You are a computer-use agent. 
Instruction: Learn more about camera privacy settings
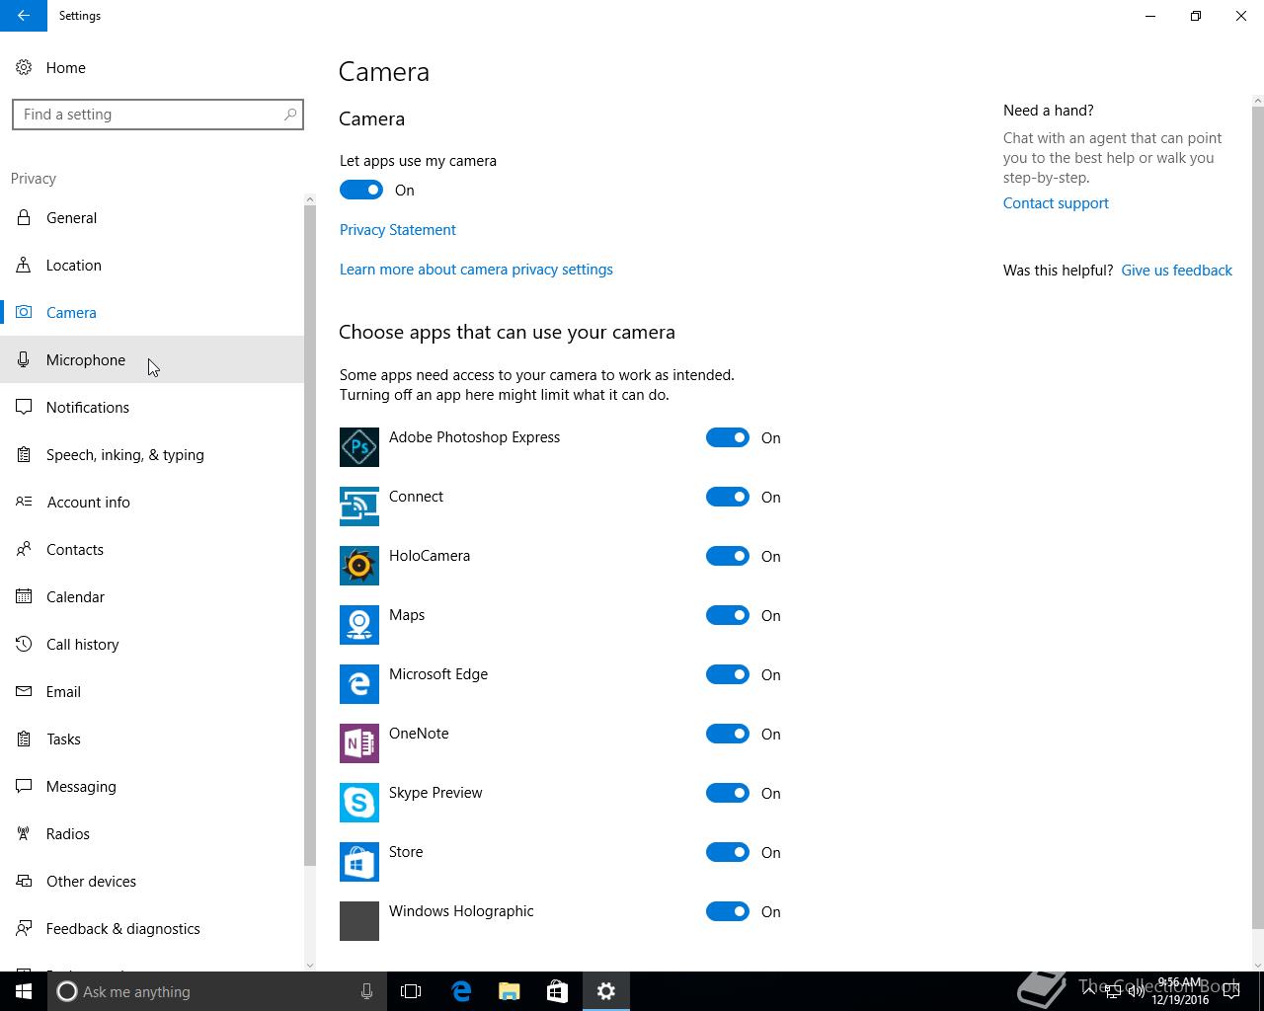point(476,269)
